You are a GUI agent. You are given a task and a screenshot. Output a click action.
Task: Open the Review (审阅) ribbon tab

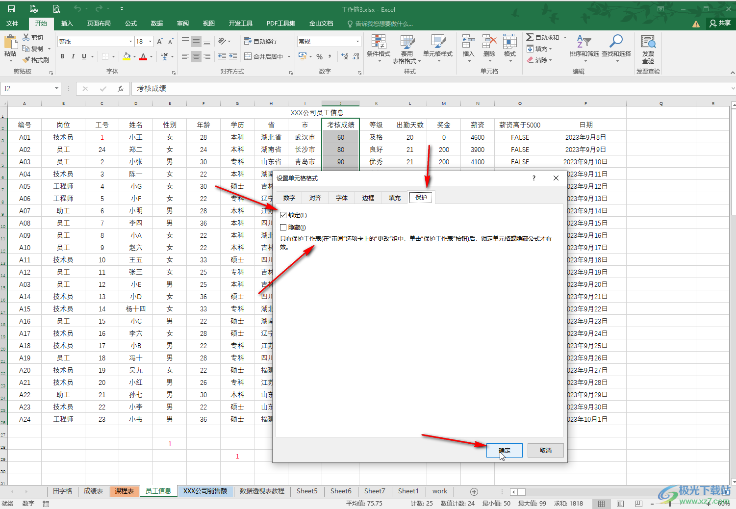(x=183, y=23)
